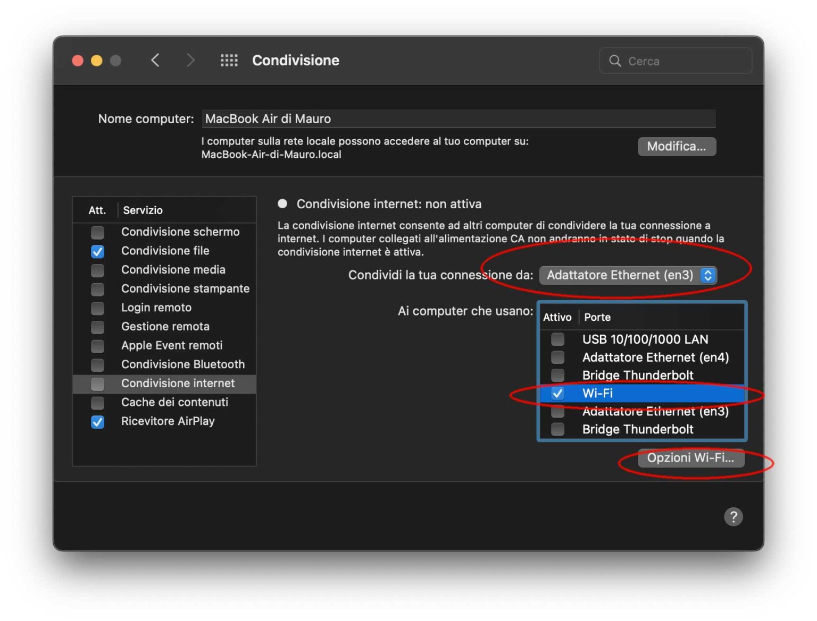Open the Adattatore Ethernet (en3) dropdown
Viewport: 817px width, 621px height.
628,275
